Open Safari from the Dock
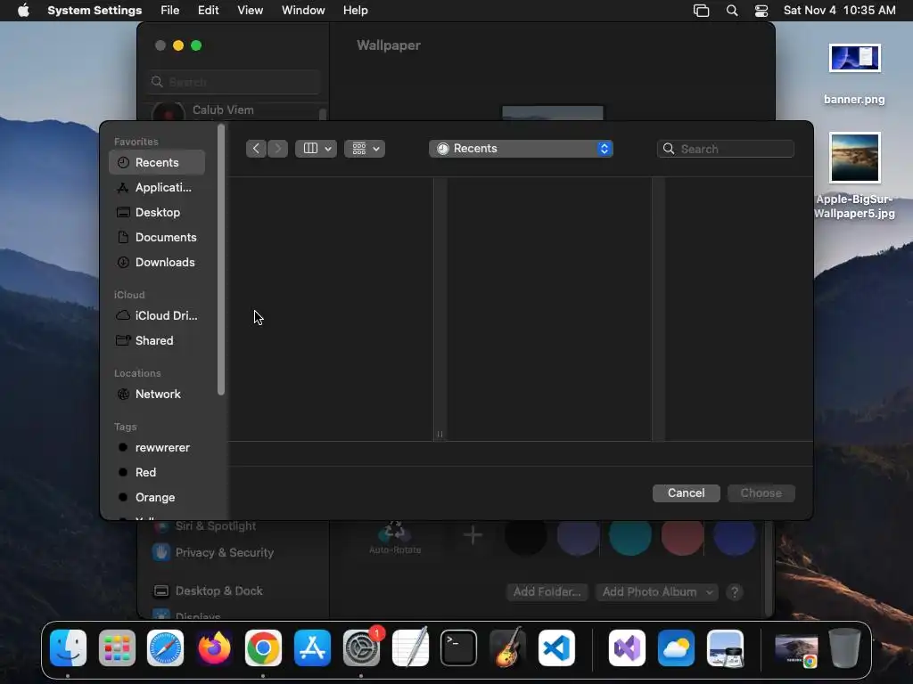 165,648
